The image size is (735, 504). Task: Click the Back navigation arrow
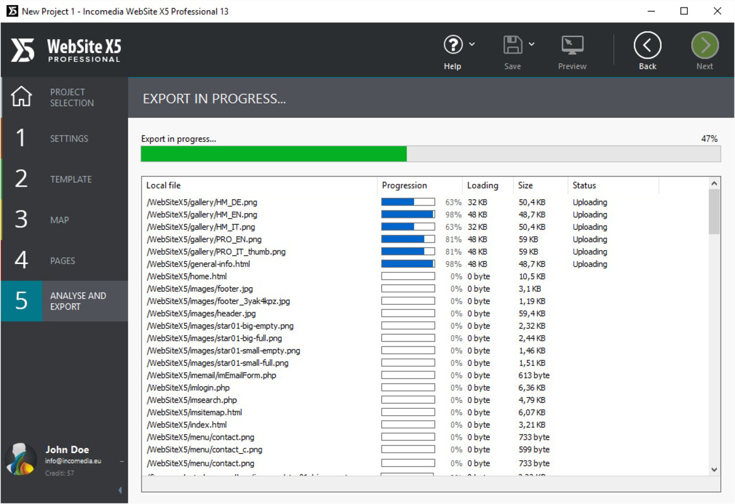[647, 45]
